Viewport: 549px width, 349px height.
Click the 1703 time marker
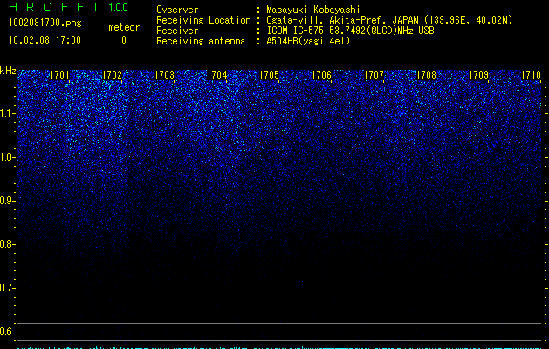(164, 75)
